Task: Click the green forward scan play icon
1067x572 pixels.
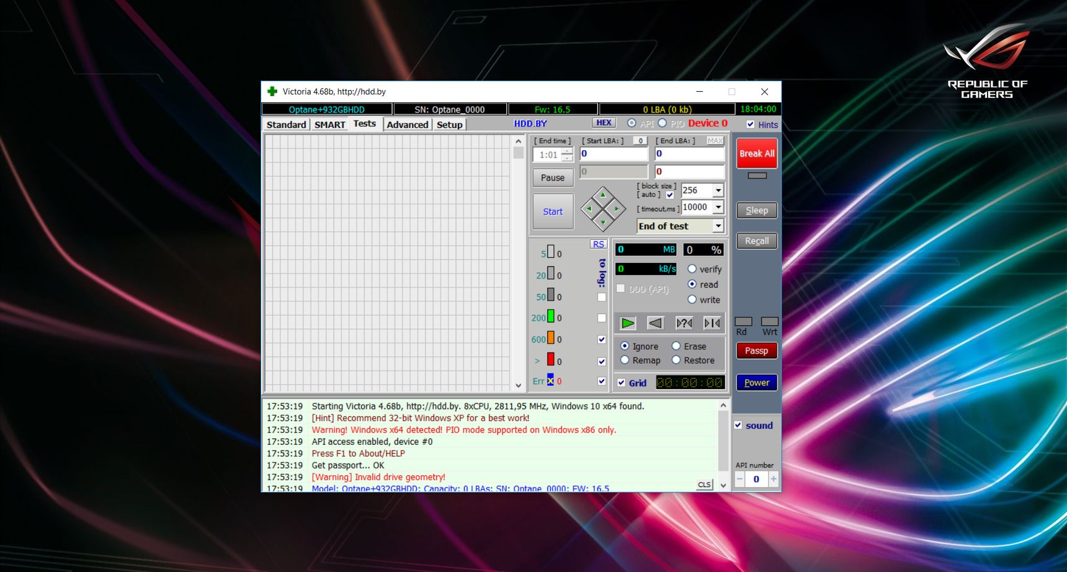Action: (x=628, y=323)
